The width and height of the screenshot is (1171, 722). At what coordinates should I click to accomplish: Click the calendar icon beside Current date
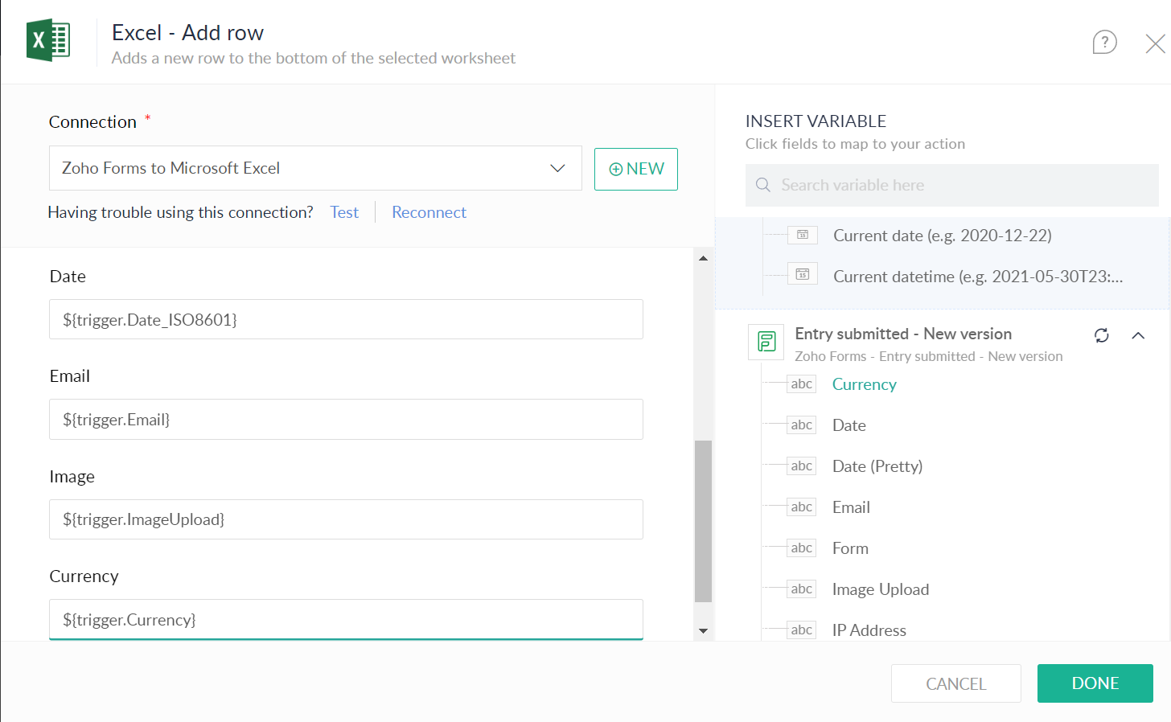pos(802,235)
